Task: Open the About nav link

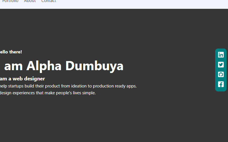Action: pos(30,1)
